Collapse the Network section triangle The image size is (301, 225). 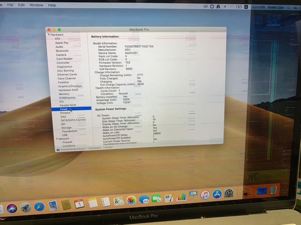(x=57, y=139)
